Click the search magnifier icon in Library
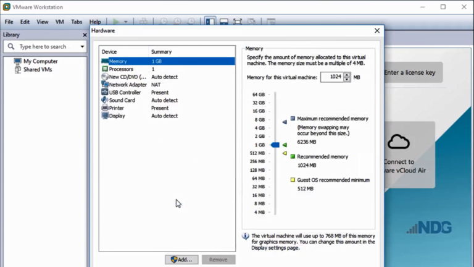 (x=11, y=46)
